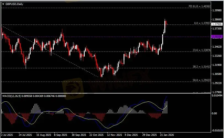The height and width of the screenshot is (138, 224).
Task: Select the FE 61.8 = 1.40362 level label
Action: point(199,6)
